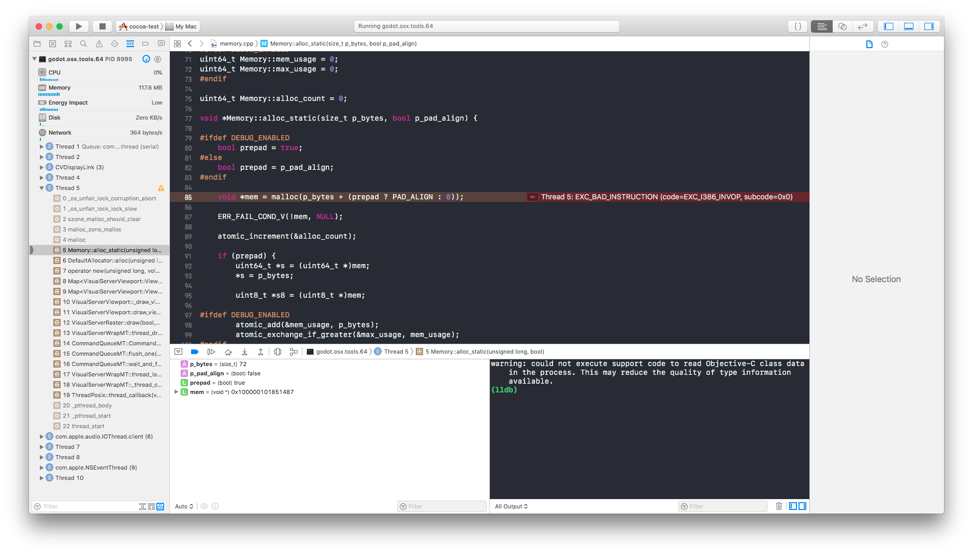Deactivate breakpoints in the debug bar
This screenshot has height=555, width=973.
[195, 352]
